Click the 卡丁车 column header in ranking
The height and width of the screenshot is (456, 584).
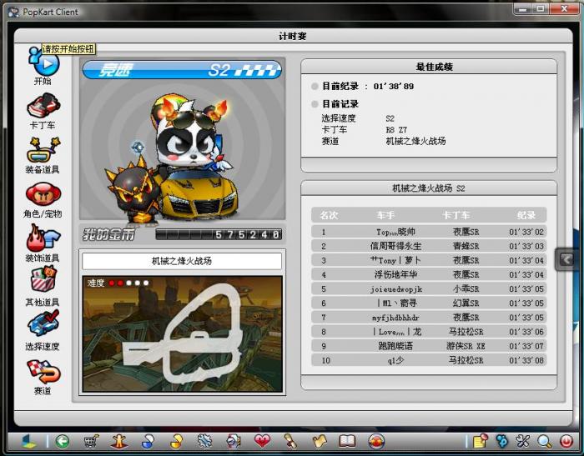tap(456, 215)
